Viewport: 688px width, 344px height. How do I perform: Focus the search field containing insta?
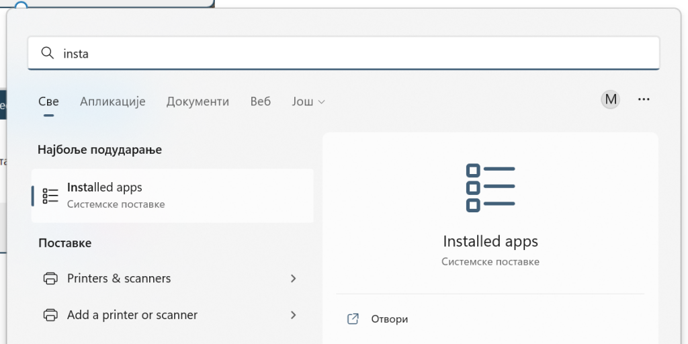tap(343, 53)
